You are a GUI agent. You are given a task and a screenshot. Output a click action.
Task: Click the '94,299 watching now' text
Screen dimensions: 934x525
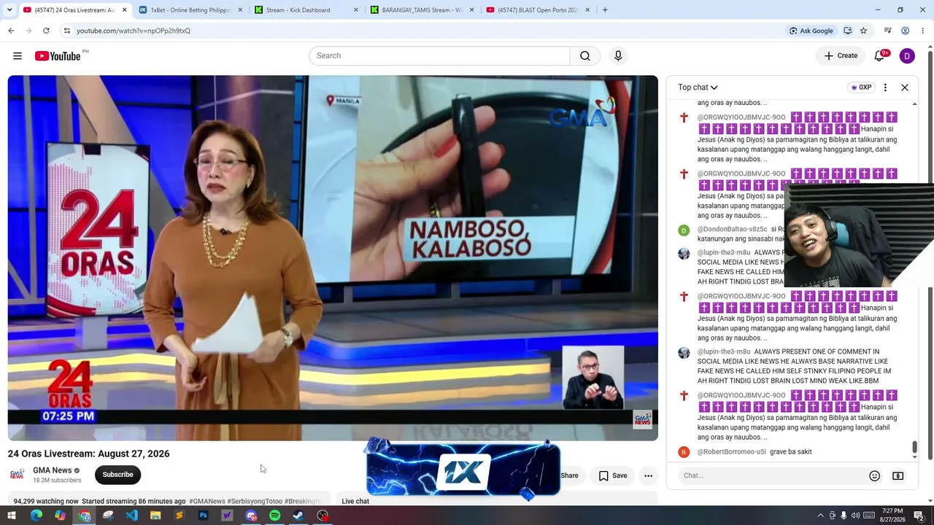46,502
